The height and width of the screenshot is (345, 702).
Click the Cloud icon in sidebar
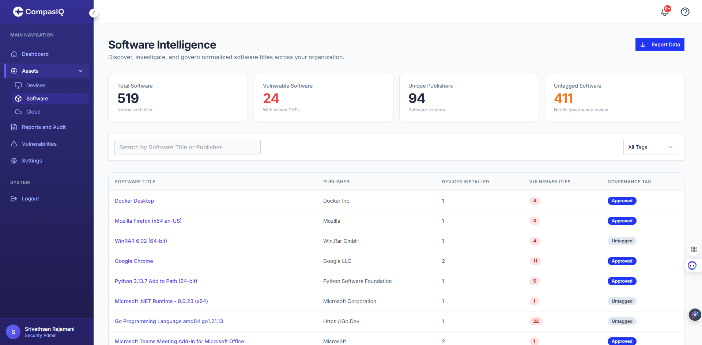[18, 112]
